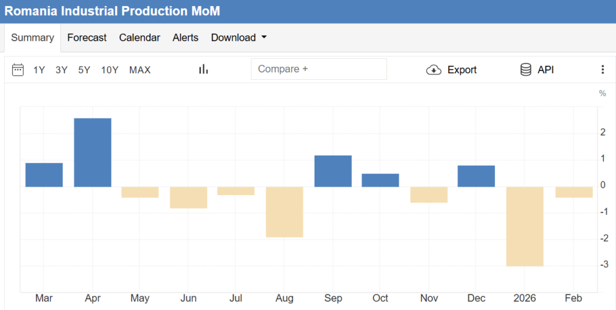616x310 pixels.
Task: Click the Romania Industrial Production MoM title
Action: [112, 11]
